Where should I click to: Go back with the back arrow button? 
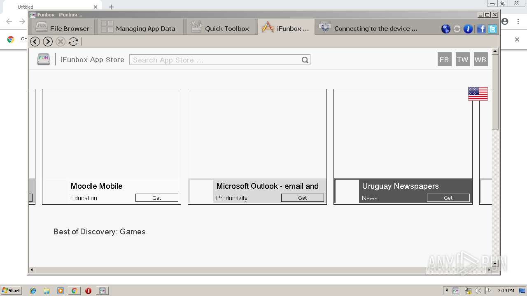pyautogui.click(x=35, y=42)
